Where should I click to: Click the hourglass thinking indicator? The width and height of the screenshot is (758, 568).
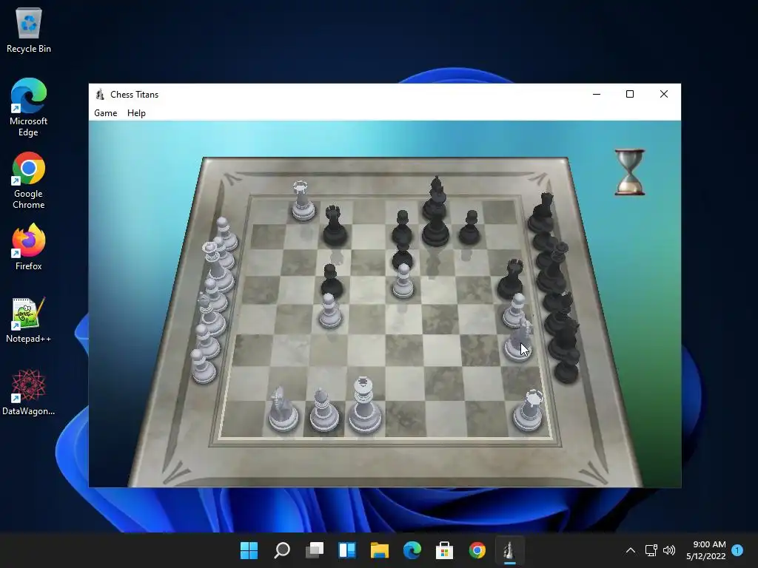[x=629, y=172]
